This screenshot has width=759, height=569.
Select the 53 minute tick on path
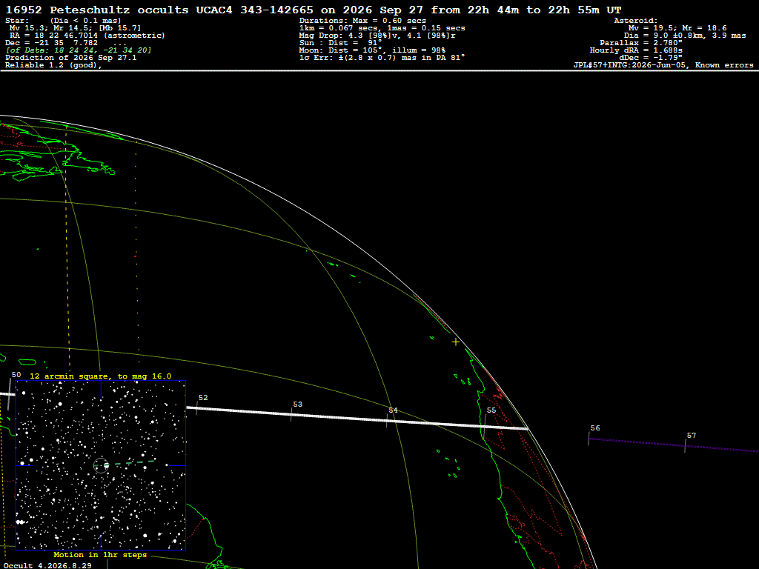tap(291, 414)
